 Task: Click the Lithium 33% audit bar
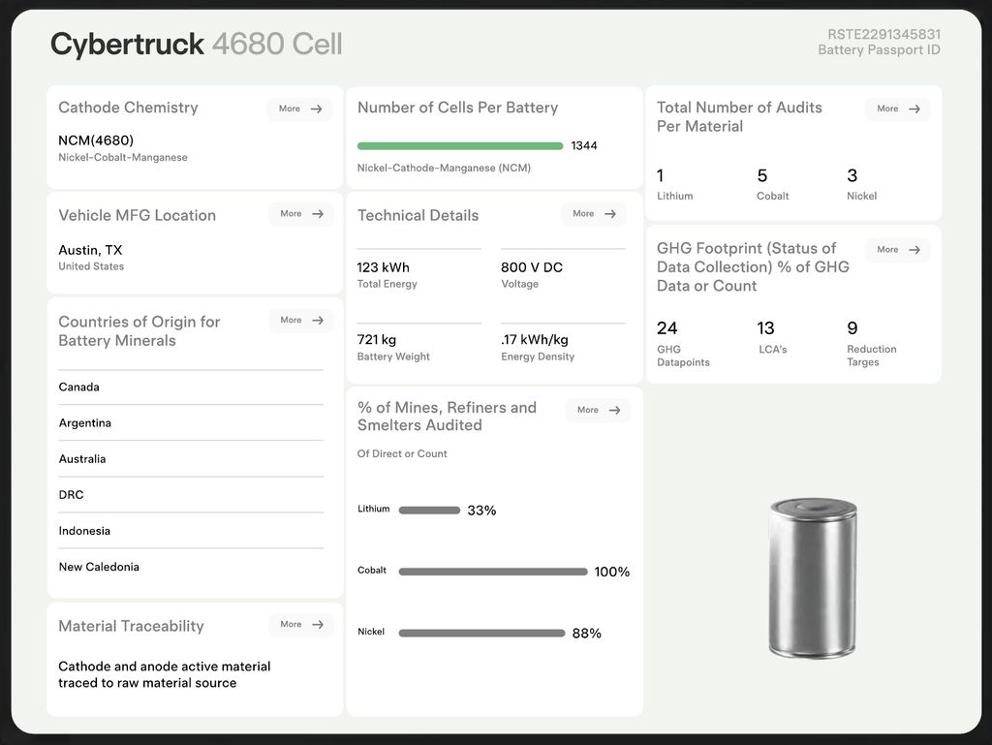pyautogui.click(x=429, y=511)
